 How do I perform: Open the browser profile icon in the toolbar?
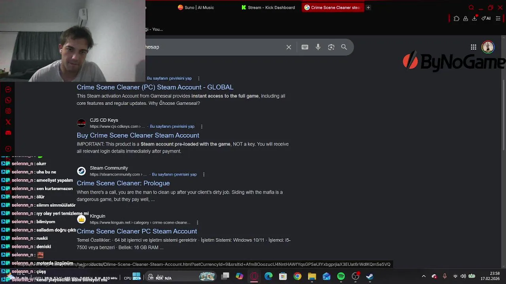[465, 18]
